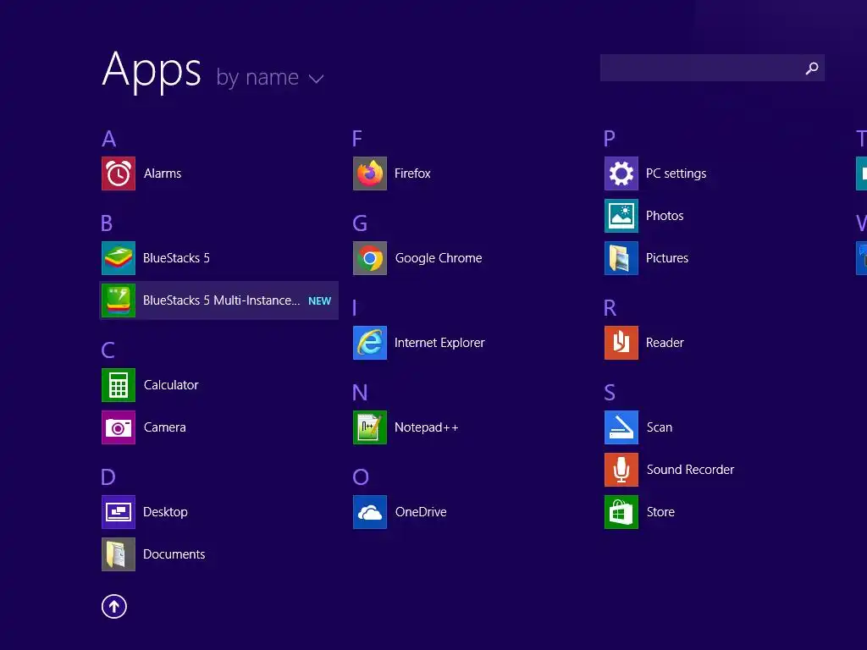
Task: Click inside the apps search box
Action: click(x=712, y=68)
